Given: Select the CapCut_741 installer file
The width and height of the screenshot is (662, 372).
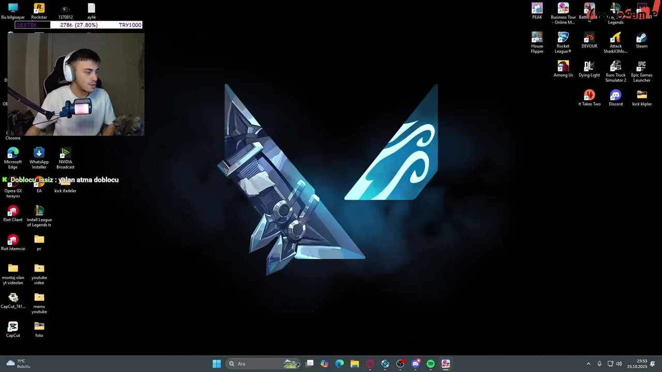Looking at the screenshot, I should coord(13,300).
